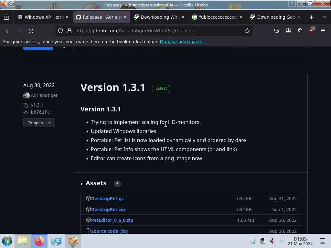Close the Downloading Google tab

(x=299, y=17)
